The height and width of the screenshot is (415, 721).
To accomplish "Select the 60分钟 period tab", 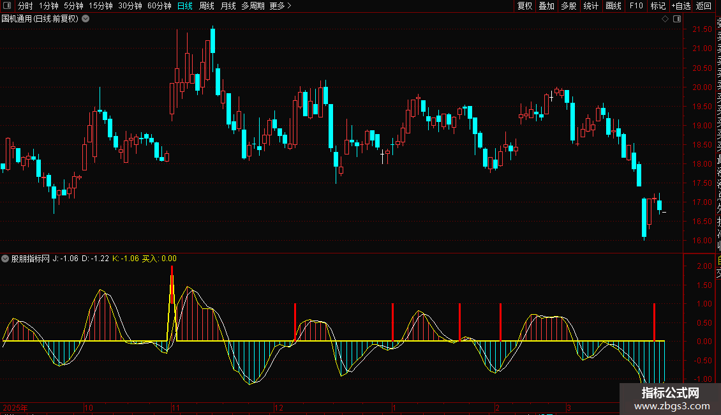I will 160,6.
